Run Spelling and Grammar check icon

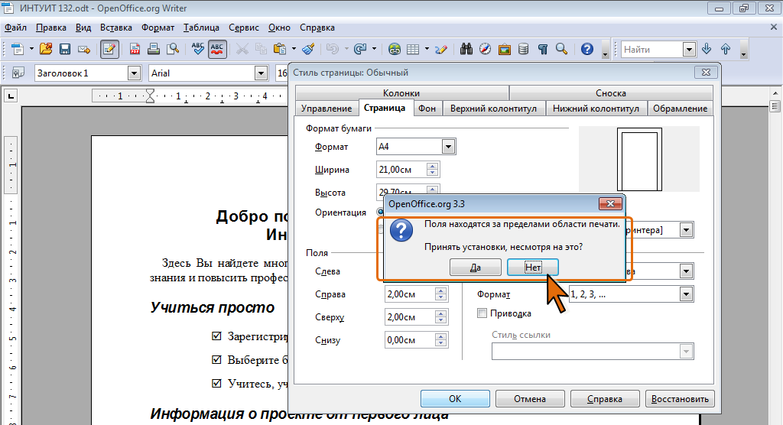[198, 49]
